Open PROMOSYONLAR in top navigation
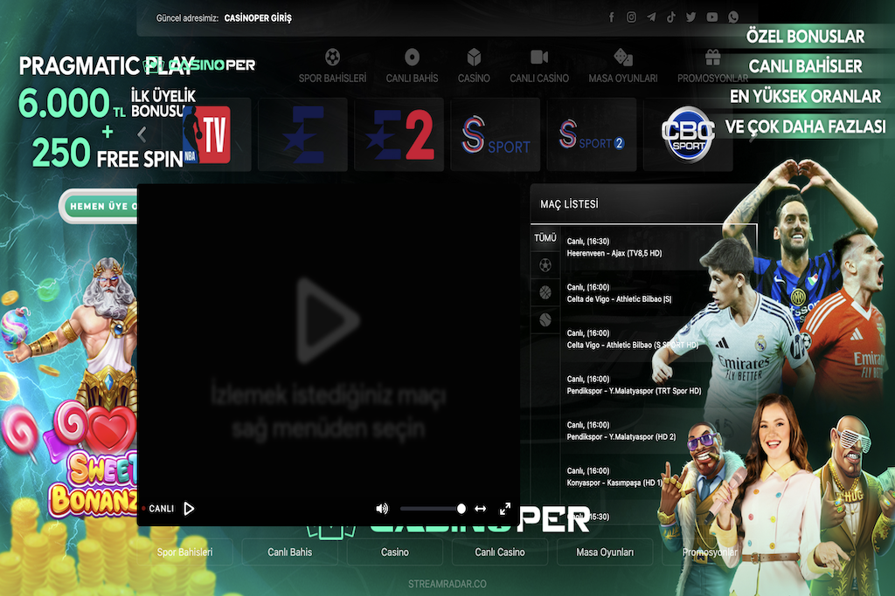Viewport: 895px width, 596px height. pyautogui.click(x=712, y=66)
